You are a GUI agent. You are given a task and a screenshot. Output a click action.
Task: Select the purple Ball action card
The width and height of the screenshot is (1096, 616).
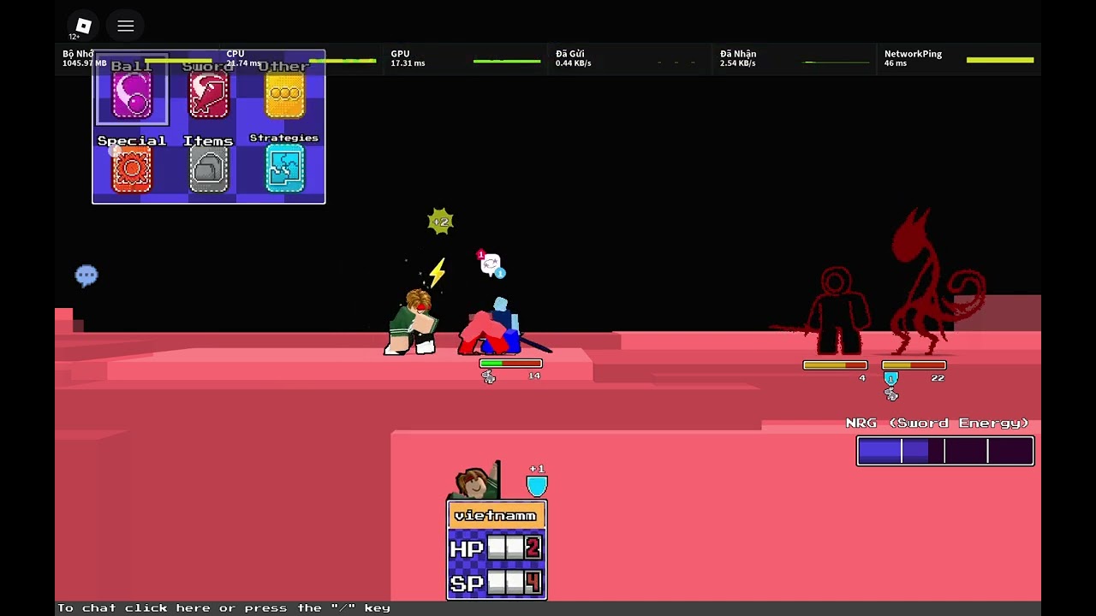click(x=132, y=94)
